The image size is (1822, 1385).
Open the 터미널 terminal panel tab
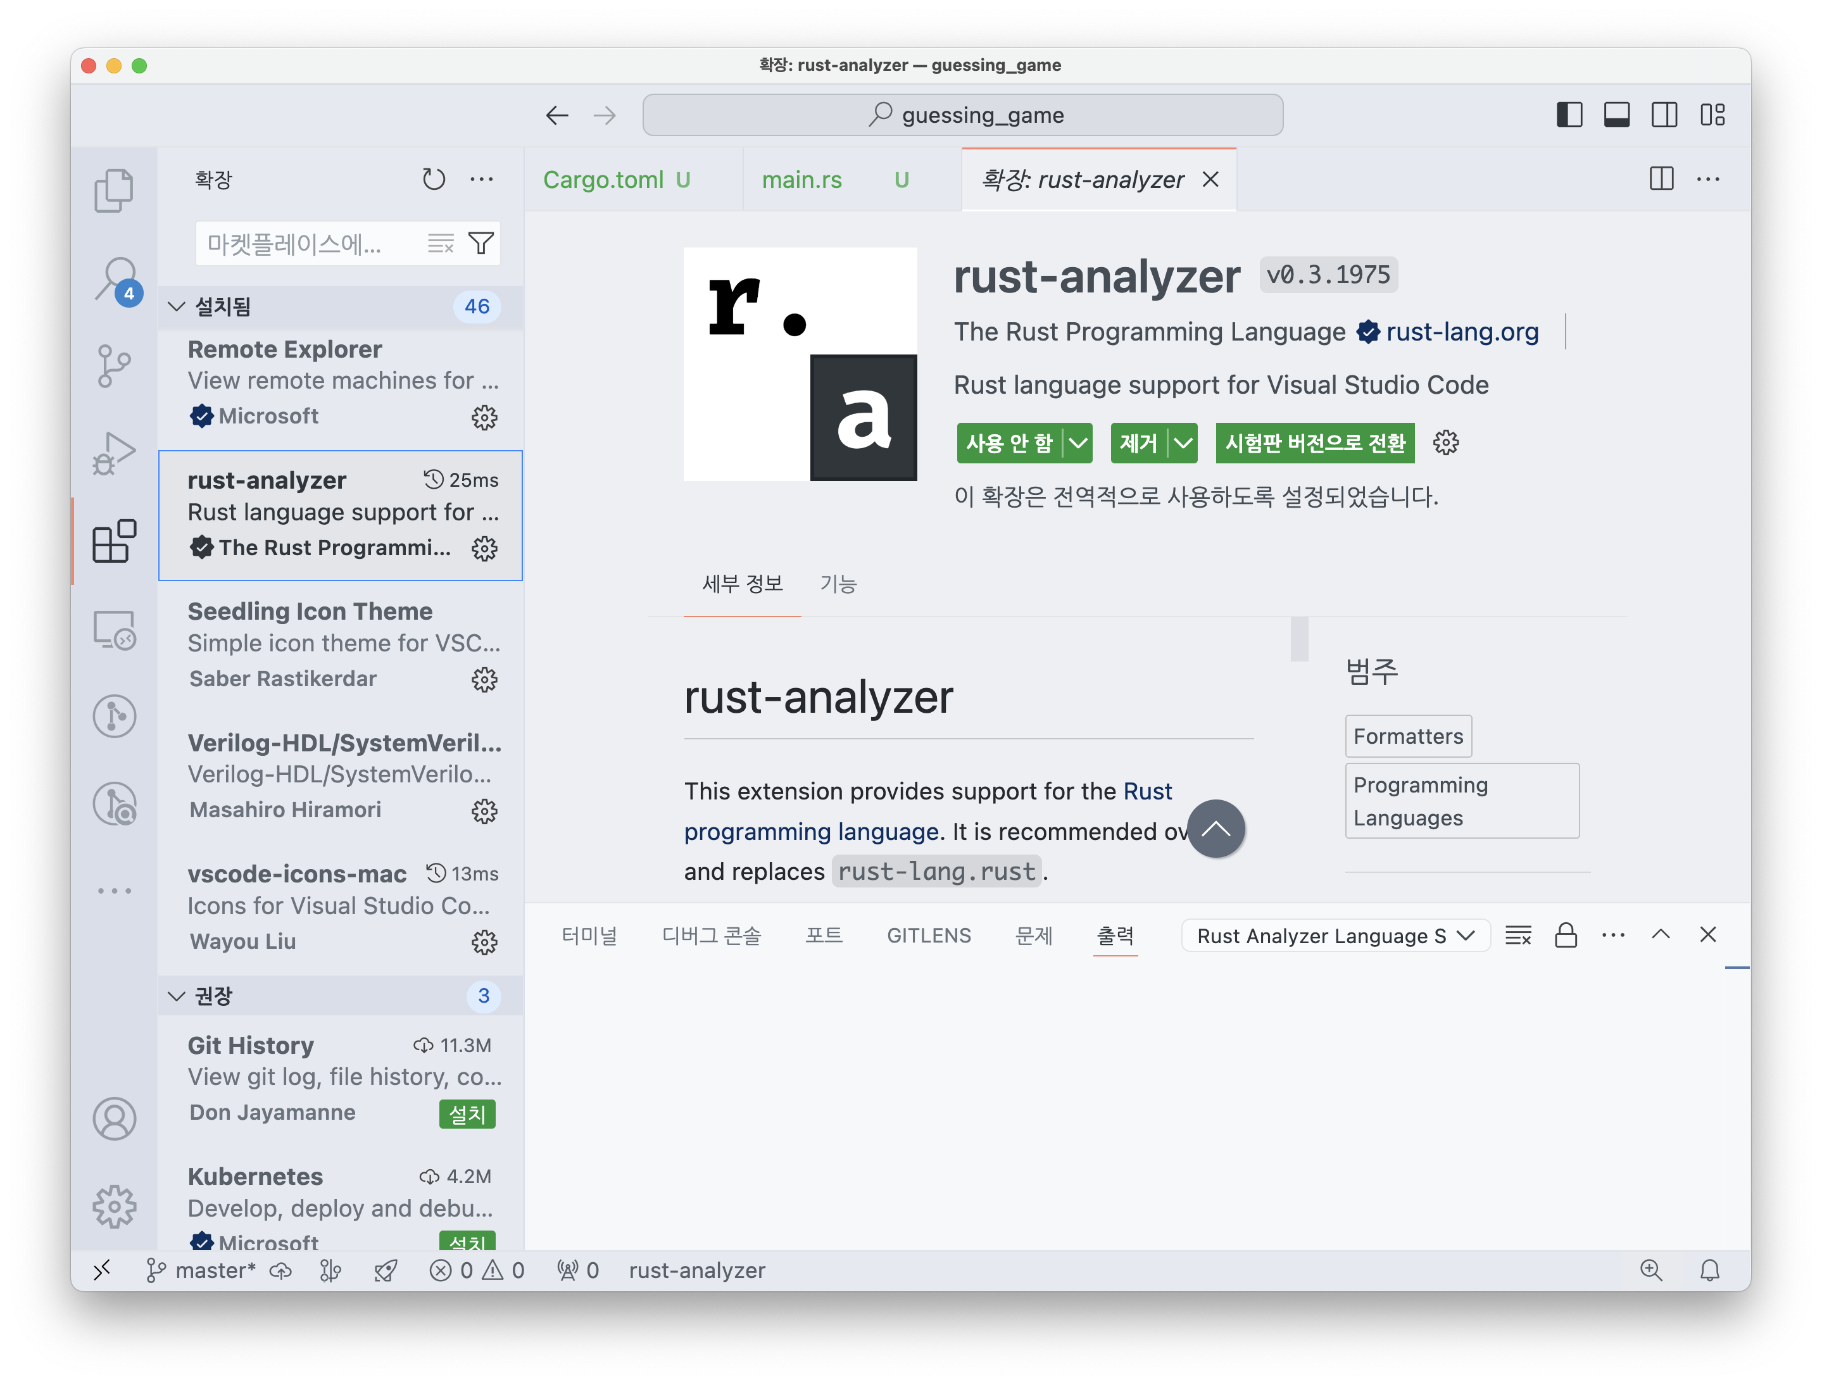click(x=589, y=936)
